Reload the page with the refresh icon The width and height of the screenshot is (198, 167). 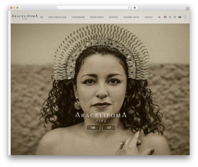point(129,8)
